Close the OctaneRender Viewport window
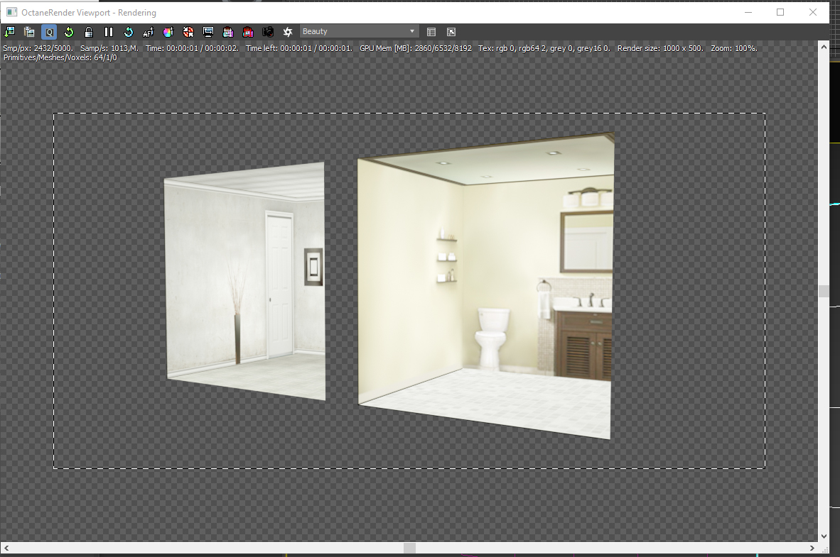The image size is (840, 557). pyautogui.click(x=813, y=12)
